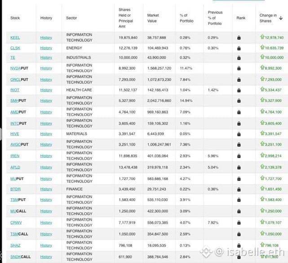Click the lock icon in RIOT row
288x263 pixels.
(239, 90)
